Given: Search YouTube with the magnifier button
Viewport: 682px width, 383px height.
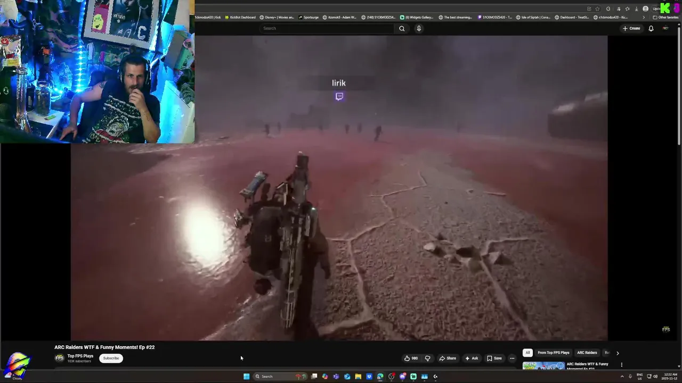Looking at the screenshot, I should [x=402, y=28].
